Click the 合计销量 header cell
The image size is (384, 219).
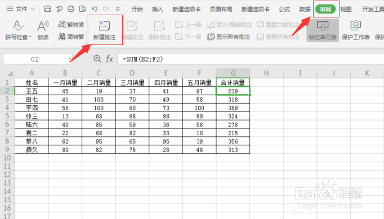(233, 83)
